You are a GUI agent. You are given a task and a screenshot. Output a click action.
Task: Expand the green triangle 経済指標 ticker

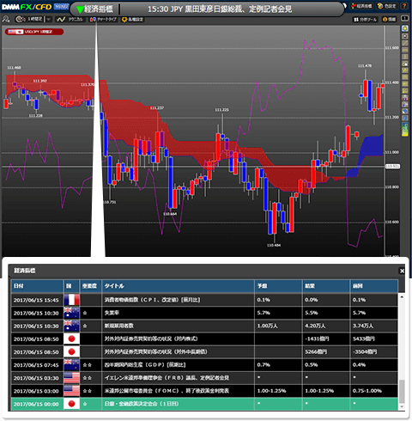click(x=95, y=9)
